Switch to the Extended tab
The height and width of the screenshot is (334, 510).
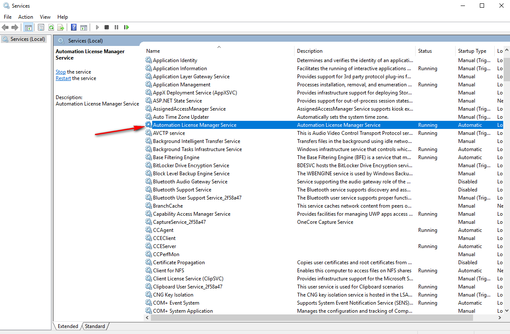(68, 326)
